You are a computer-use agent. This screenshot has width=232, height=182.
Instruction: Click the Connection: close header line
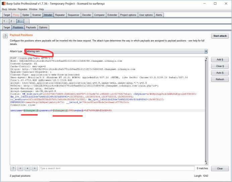[x=23, y=105]
